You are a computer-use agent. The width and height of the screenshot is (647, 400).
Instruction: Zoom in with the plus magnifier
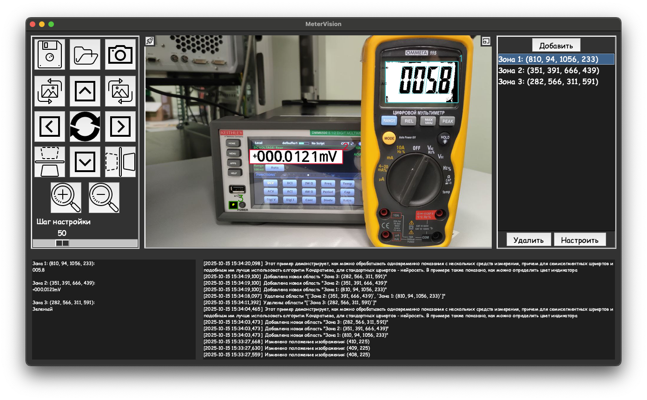pos(66,197)
